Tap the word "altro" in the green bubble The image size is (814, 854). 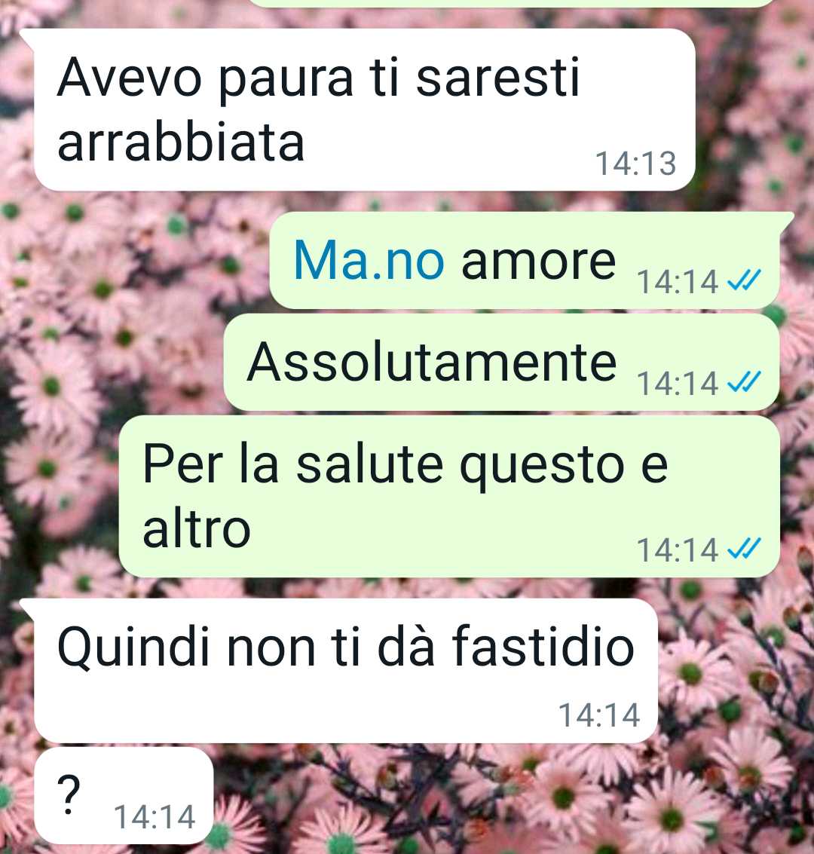click(197, 528)
